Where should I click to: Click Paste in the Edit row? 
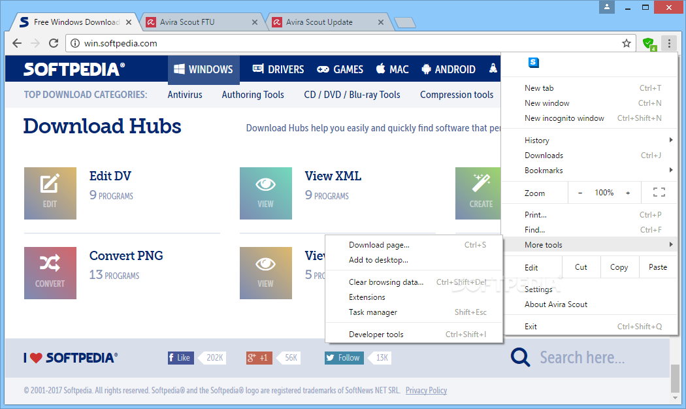click(x=657, y=267)
